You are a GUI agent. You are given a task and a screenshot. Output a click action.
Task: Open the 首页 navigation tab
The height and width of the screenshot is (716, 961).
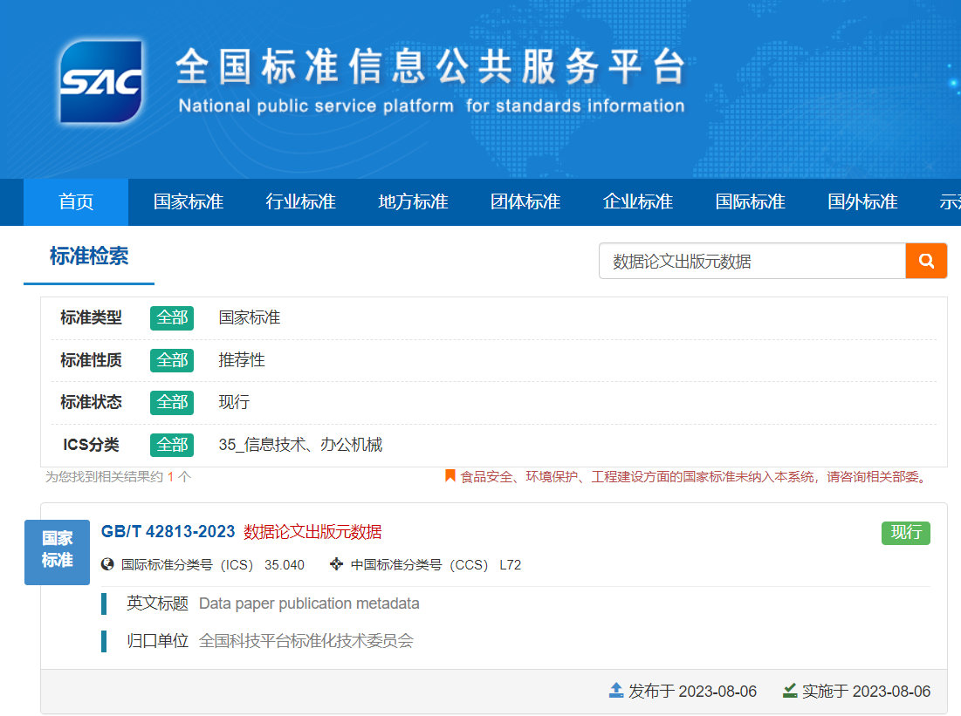76,202
